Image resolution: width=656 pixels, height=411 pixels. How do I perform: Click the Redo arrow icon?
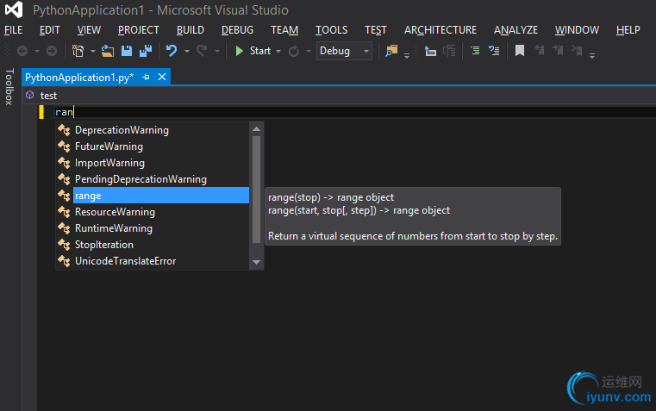[202, 51]
